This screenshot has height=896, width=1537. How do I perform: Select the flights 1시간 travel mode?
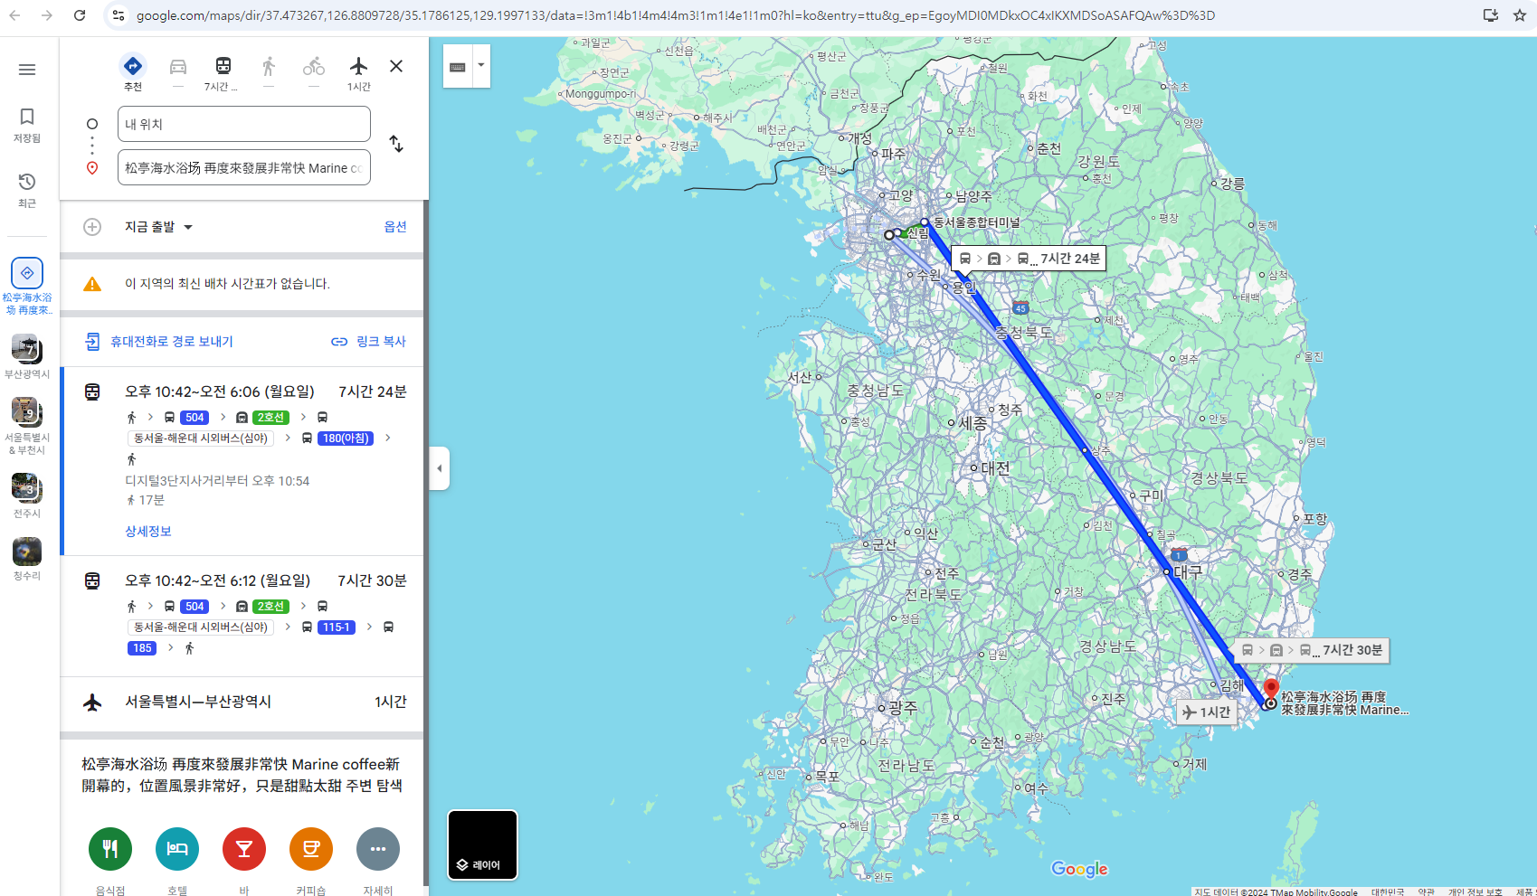coord(359,72)
